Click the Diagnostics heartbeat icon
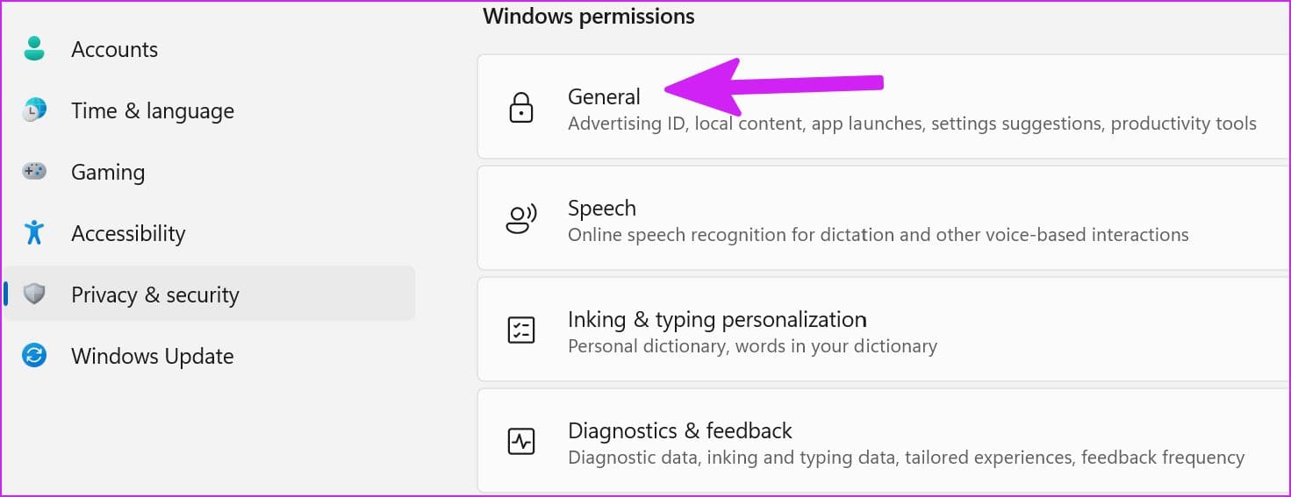 coord(521,442)
